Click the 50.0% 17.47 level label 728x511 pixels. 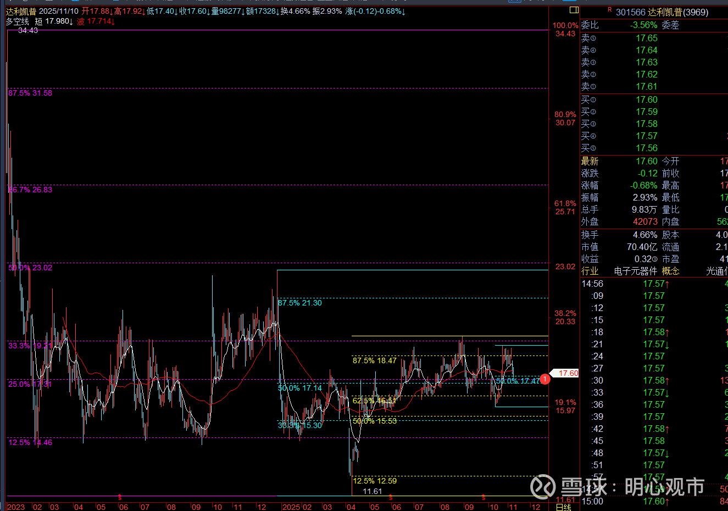(518, 381)
